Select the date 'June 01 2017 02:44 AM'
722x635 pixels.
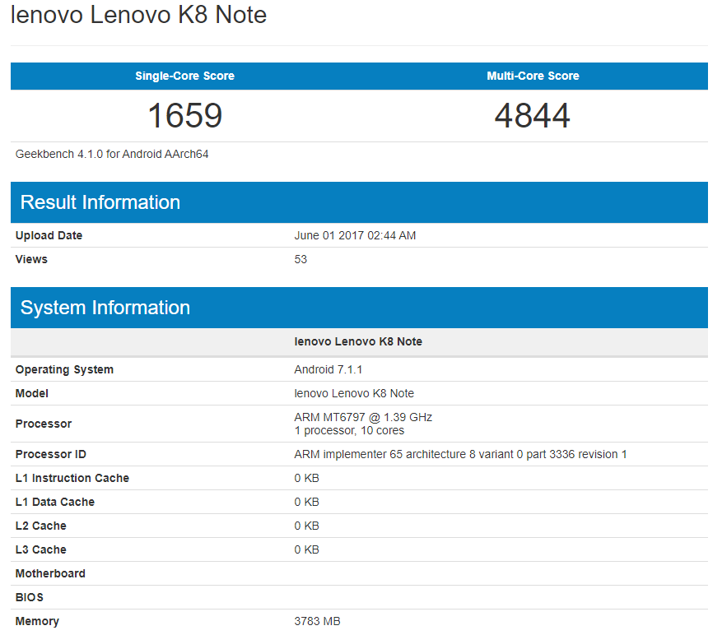[355, 235]
